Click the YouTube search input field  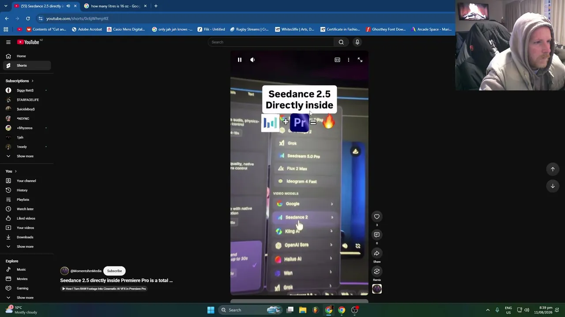click(271, 42)
